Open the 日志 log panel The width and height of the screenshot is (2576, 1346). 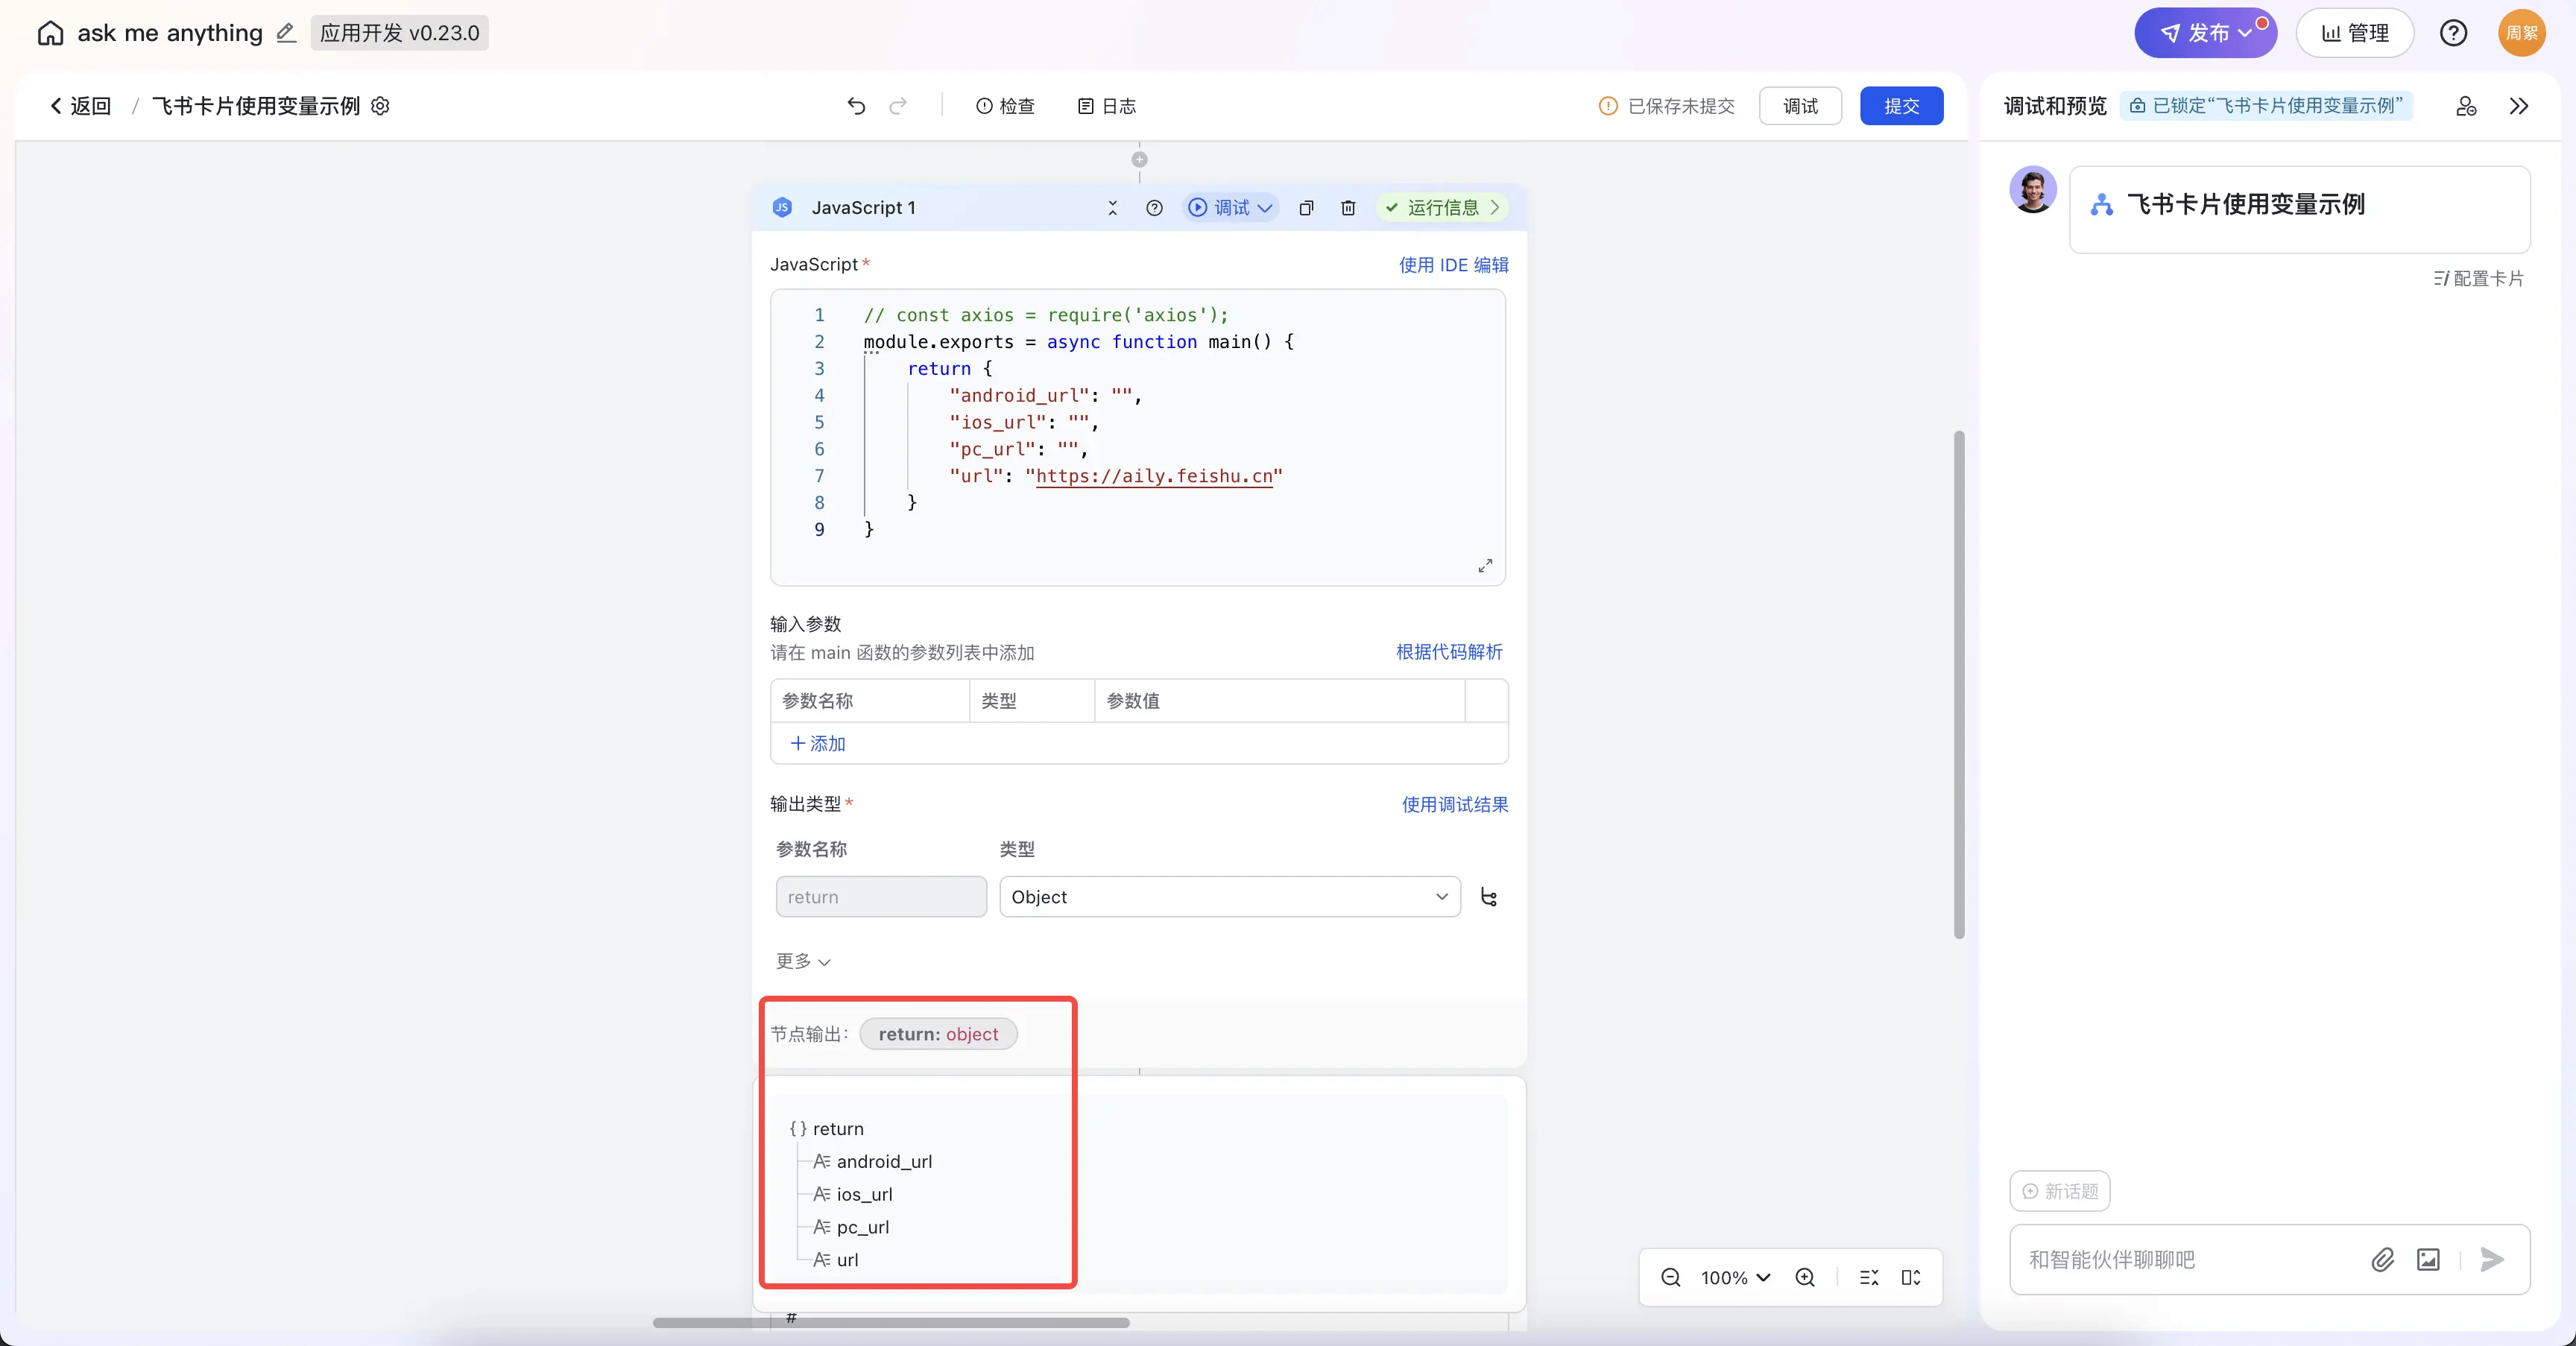tap(1107, 106)
